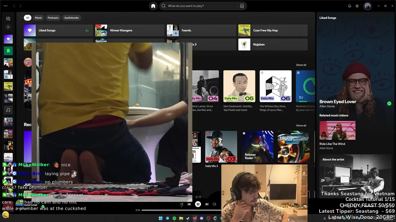Click the now-playing bars on Liked Songs card

click(87, 31)
